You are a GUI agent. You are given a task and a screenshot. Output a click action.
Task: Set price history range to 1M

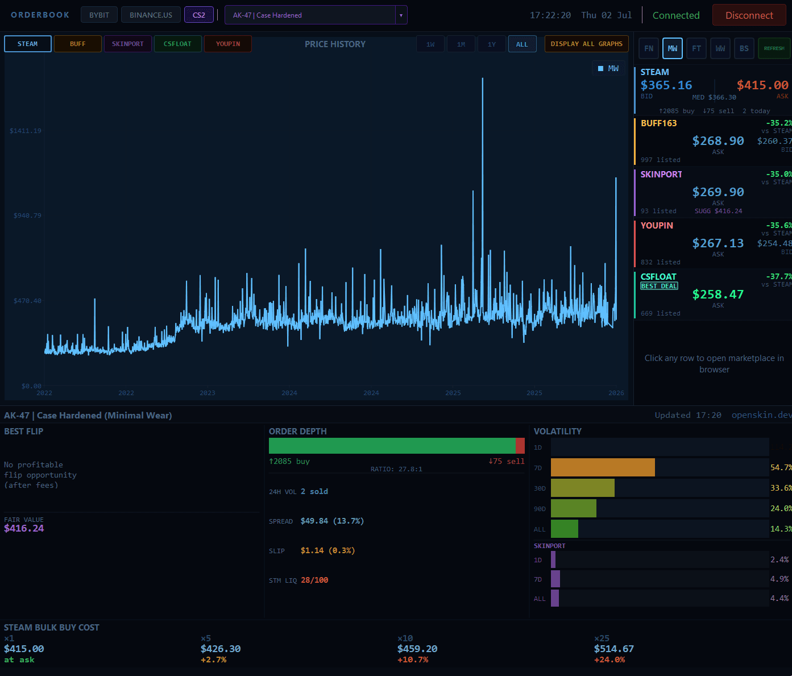pos(461,44)
